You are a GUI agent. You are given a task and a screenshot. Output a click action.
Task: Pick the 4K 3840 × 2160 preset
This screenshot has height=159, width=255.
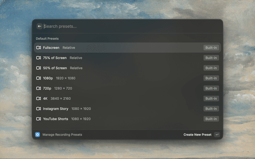(x=127, y=99)
